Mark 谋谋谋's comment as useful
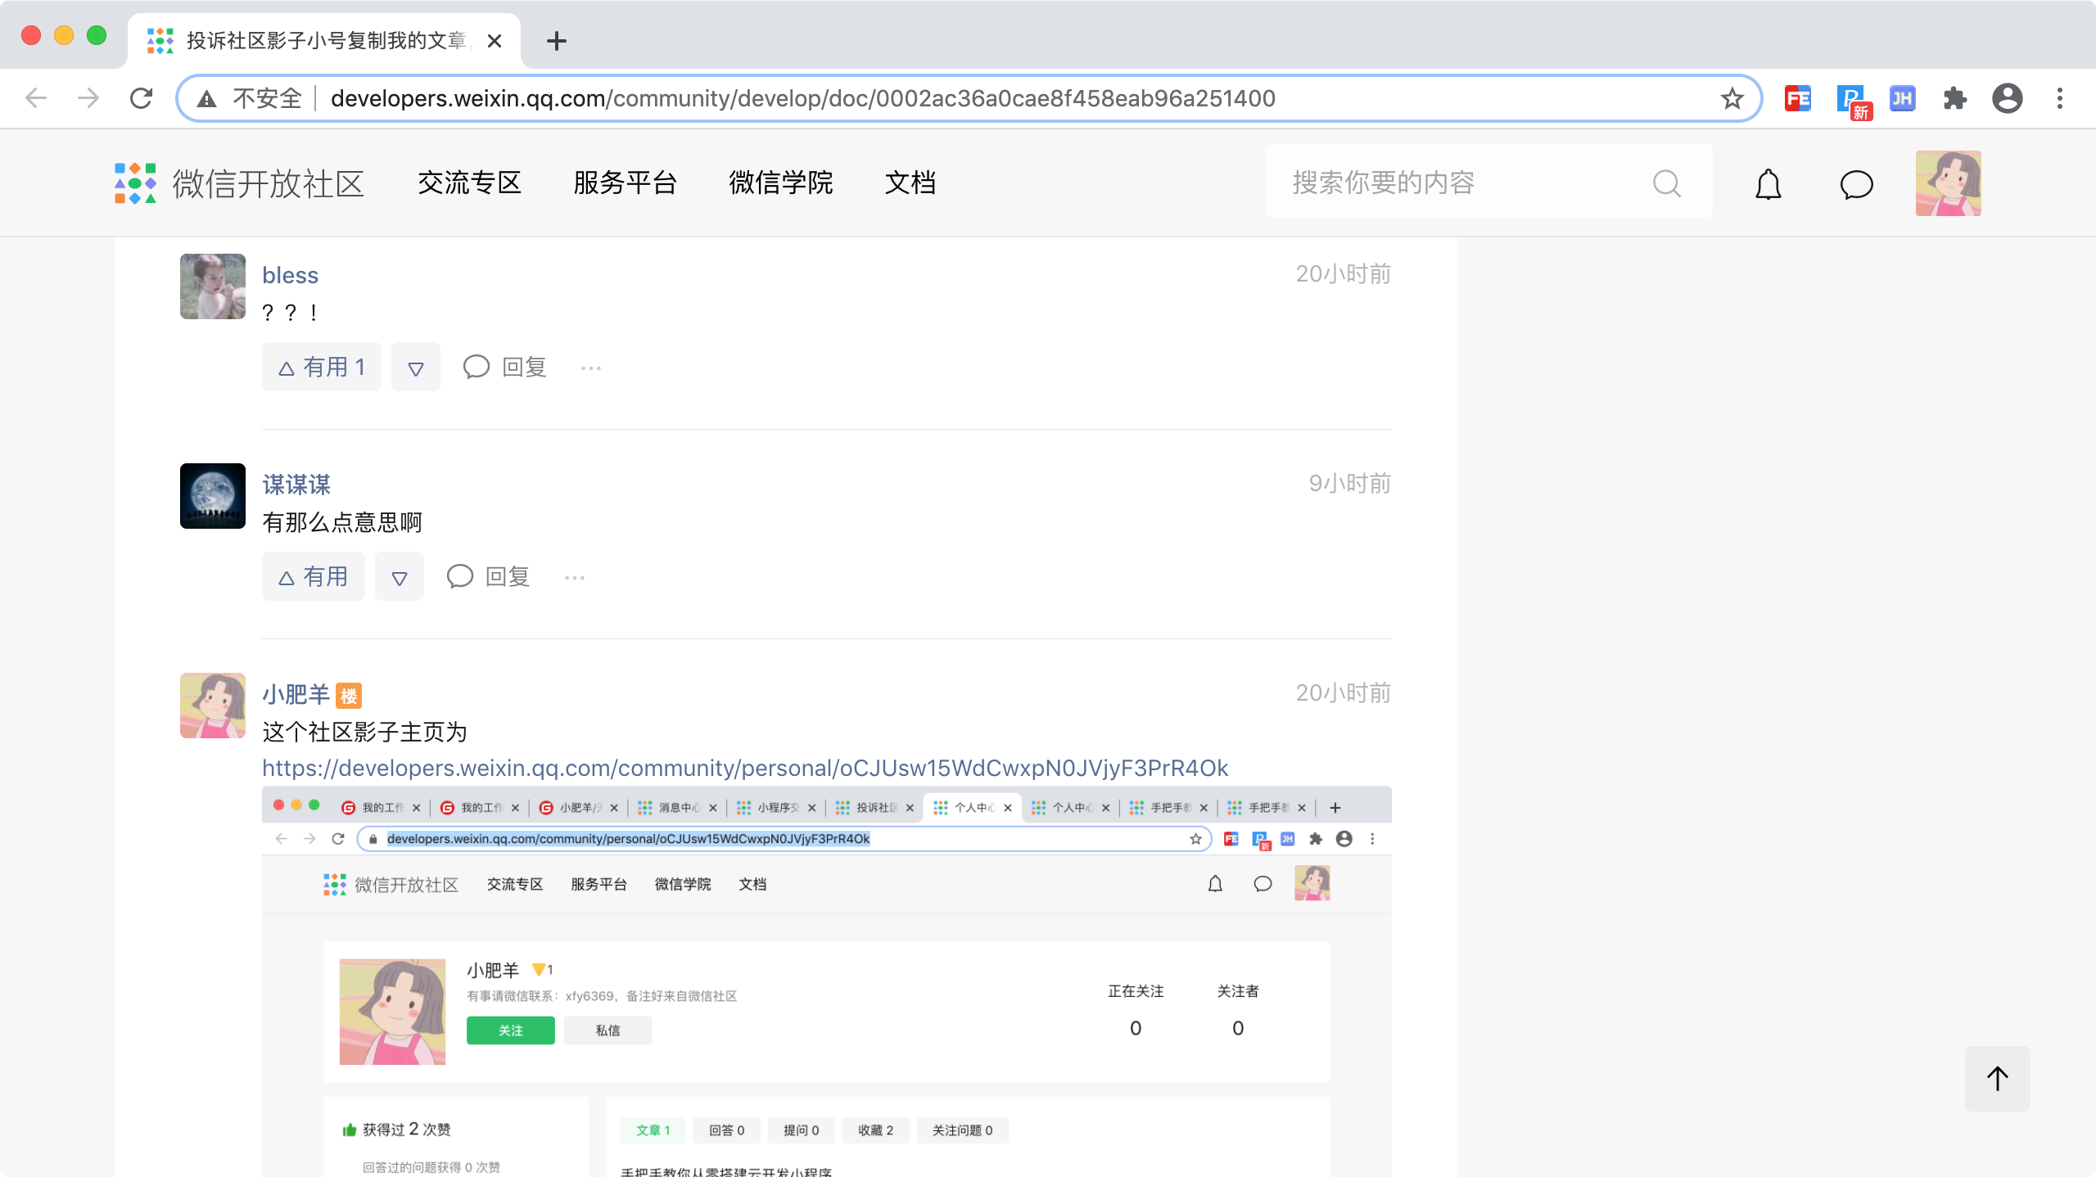The width and height of the screenshot is (2096, 1177). pyautogui.click(x=314, y=576)
